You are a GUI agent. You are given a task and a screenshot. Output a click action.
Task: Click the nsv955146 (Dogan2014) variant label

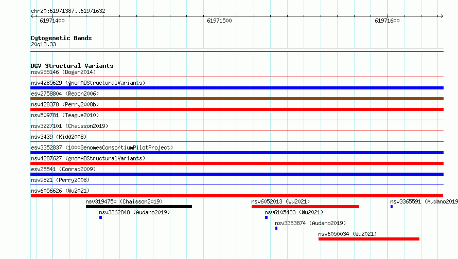[63, 72]
